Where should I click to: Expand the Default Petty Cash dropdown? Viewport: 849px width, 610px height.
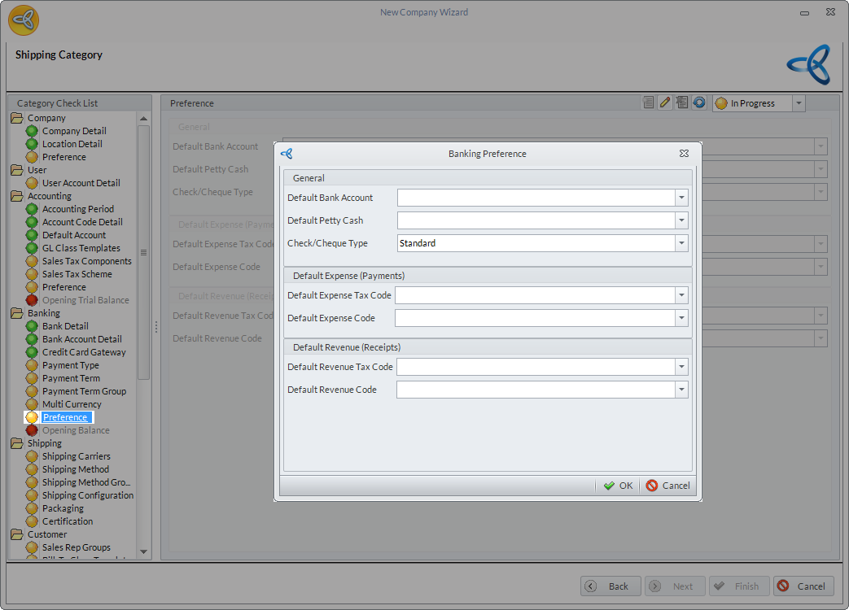[x=681, y=220]
